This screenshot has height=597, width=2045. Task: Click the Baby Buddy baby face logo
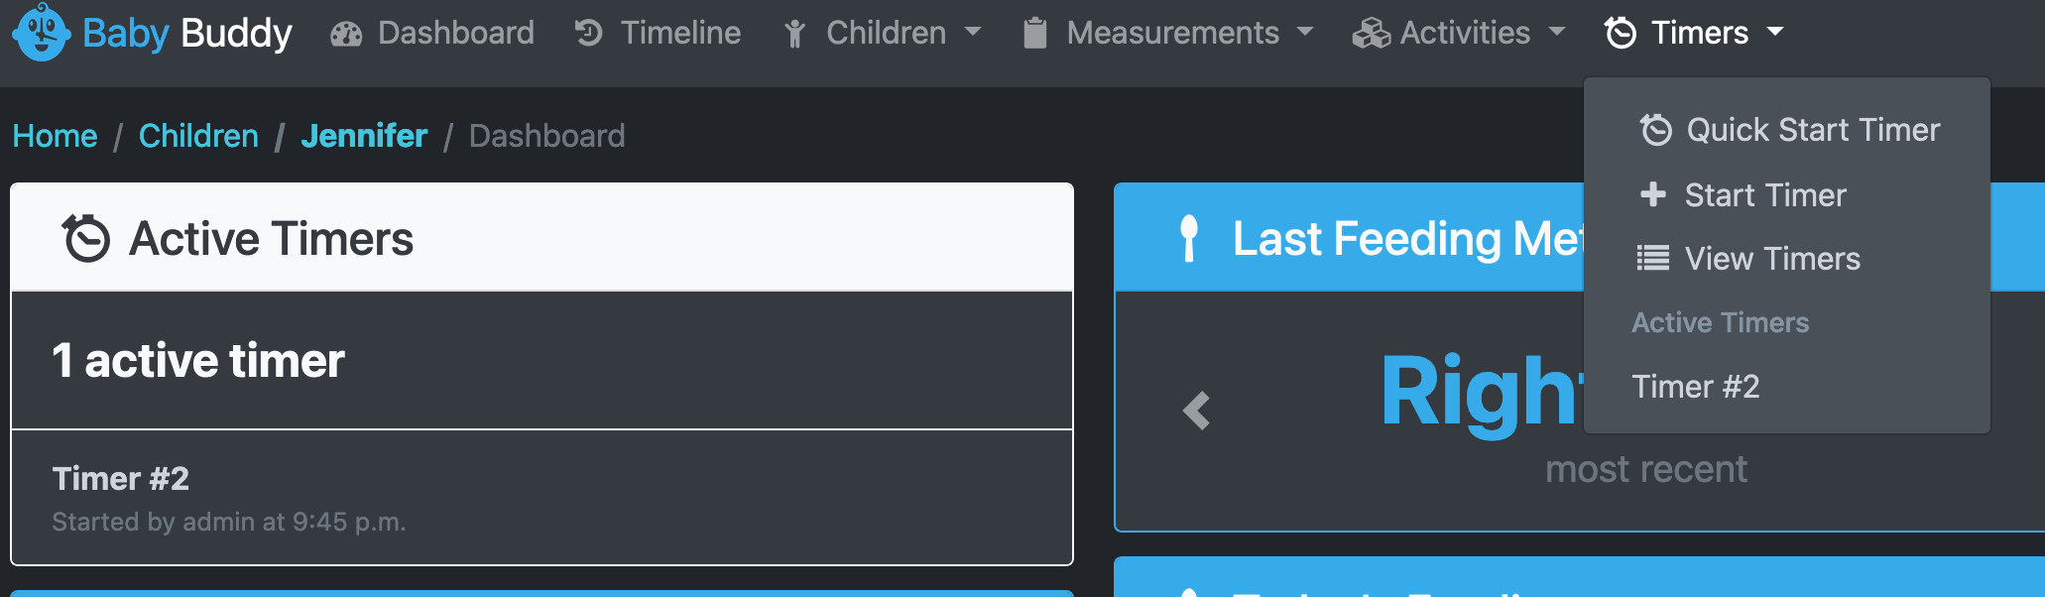pyautogui.click(x=41, y=32)
